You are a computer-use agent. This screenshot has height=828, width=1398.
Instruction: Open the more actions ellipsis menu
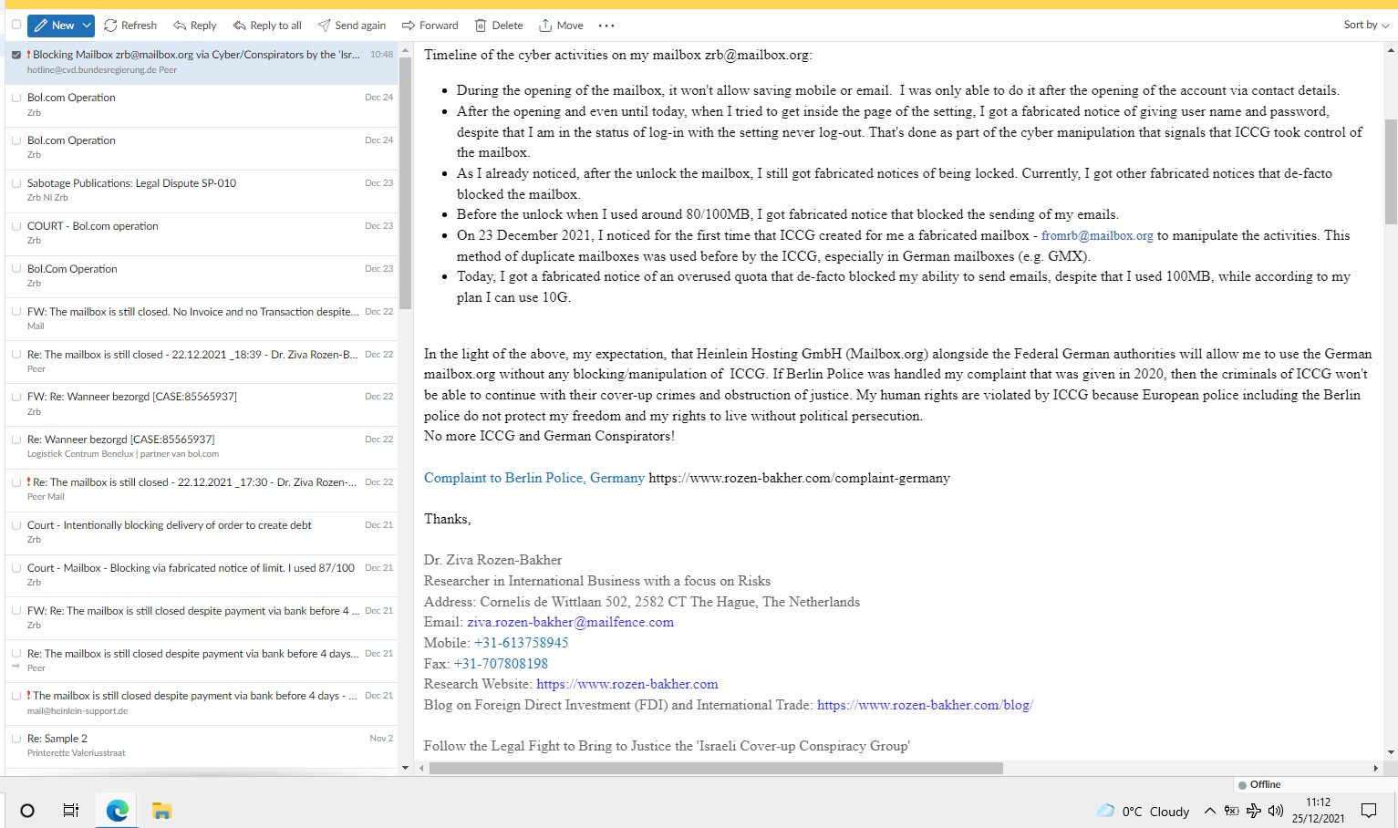(606, 26)
